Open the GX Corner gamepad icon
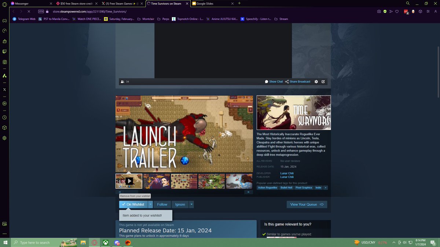This screenshot has height=247, width=440. point(4,21)
